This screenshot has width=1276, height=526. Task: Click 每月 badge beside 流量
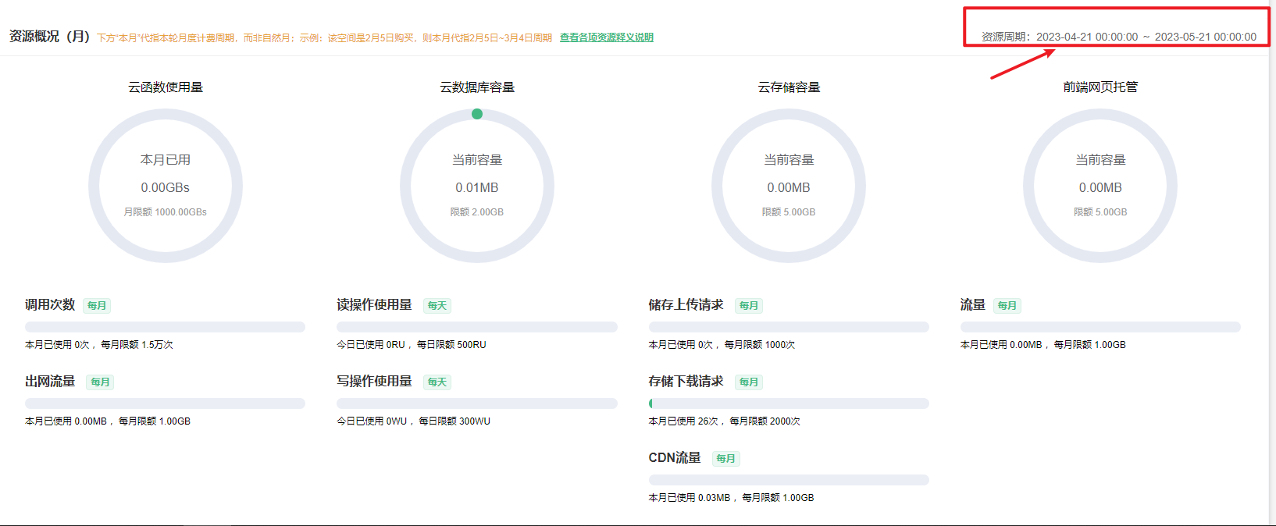pyautogui.click(x=1007, y=306)
